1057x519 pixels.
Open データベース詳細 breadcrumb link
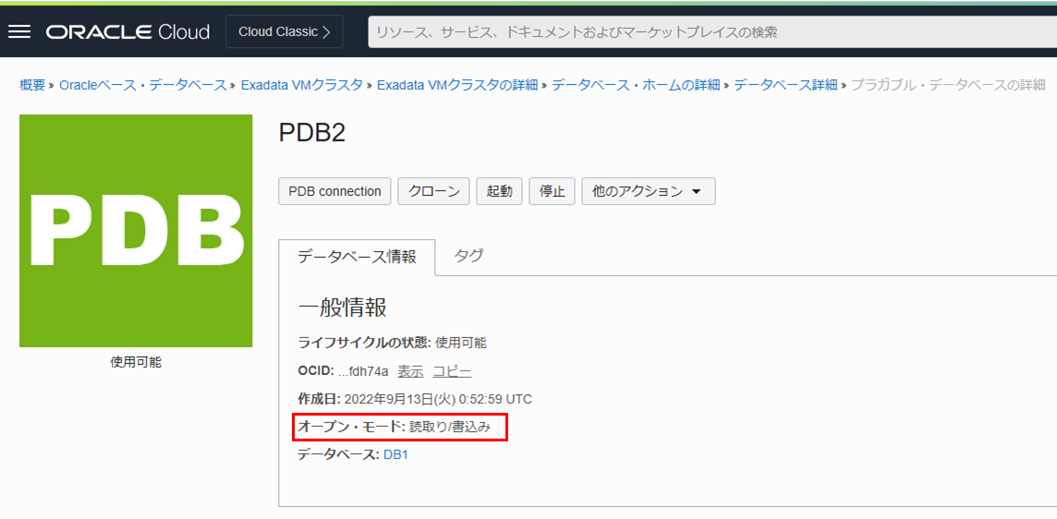(785, 85)
